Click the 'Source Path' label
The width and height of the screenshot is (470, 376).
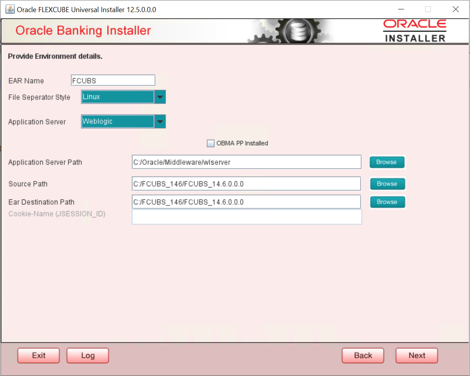pos(28,184)
